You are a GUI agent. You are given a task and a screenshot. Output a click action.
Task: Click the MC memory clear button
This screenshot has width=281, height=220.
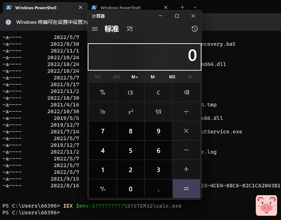[x=98, y=77]
